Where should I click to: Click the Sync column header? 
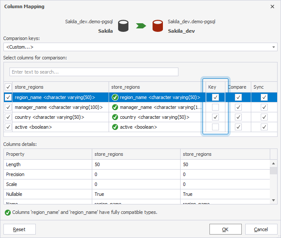tap(264, 87)
